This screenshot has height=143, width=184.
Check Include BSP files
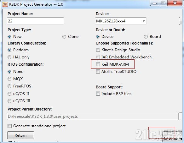tap(98, 94)
